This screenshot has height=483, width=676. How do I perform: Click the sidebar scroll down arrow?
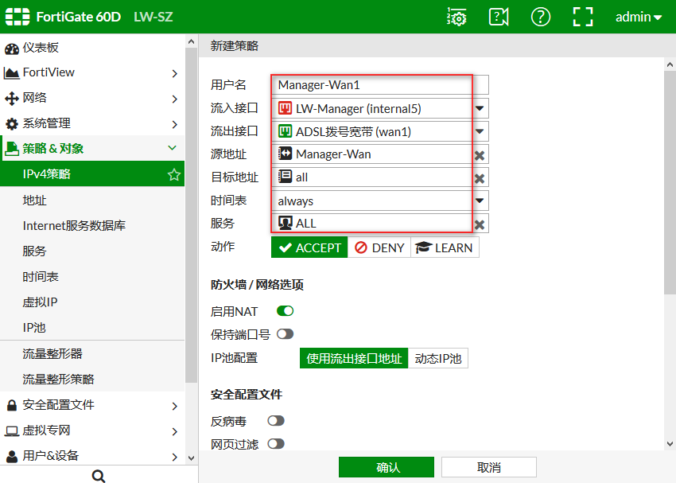pos(192,458)
